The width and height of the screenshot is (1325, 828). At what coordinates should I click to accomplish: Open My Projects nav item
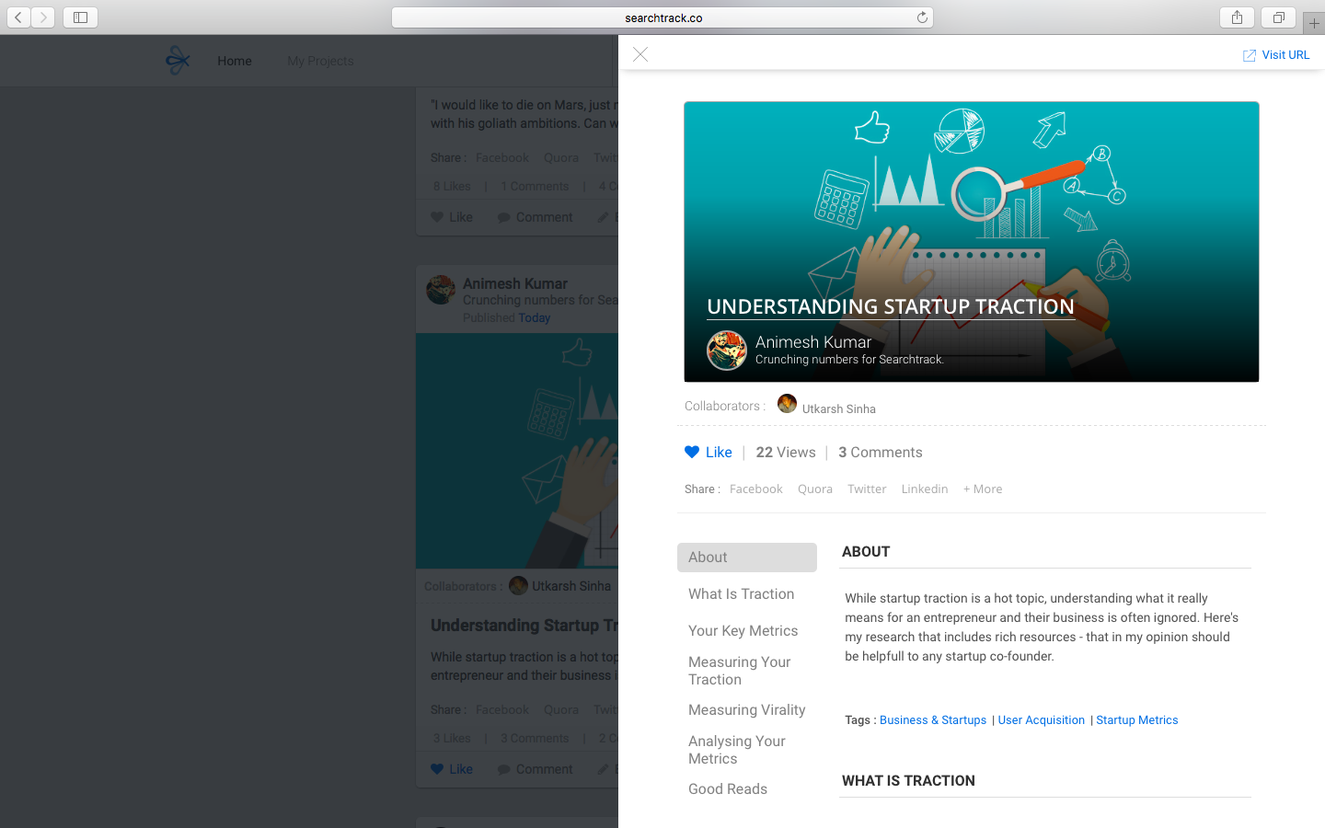pos(320,61)
